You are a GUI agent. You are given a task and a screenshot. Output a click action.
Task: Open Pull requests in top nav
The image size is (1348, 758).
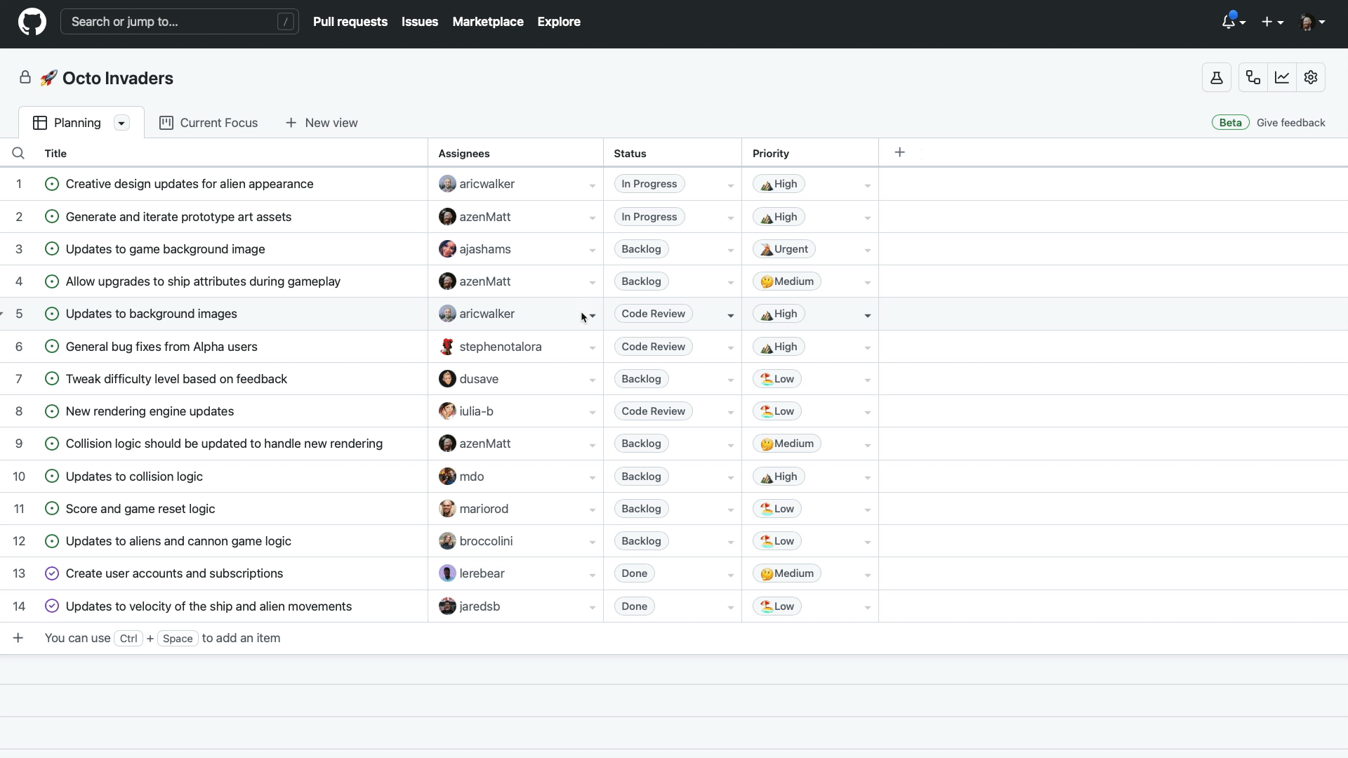(x=350, y=22)
